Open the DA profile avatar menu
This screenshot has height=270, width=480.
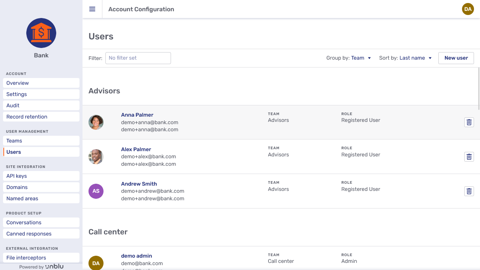[468, 9]
